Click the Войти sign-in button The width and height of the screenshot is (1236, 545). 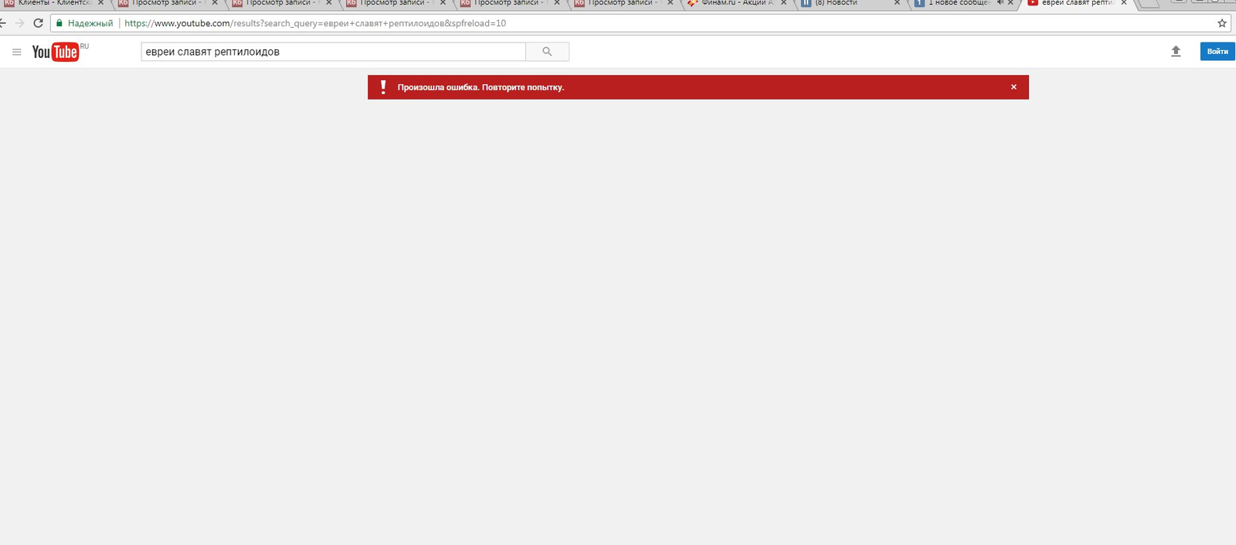pyautogui.click(x=1217, y=52)
